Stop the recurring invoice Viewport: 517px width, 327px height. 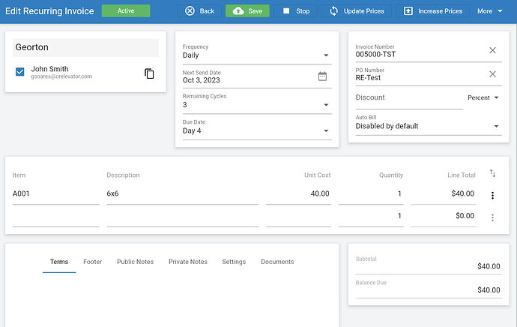(295, 11)
